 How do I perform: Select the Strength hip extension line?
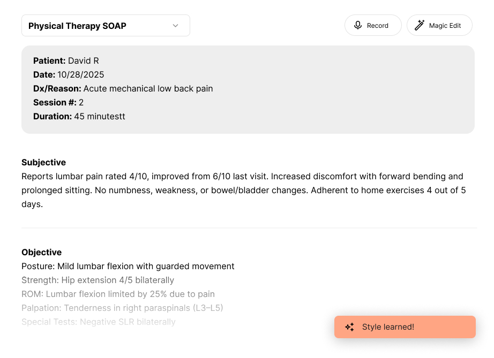tap(98, 280)
